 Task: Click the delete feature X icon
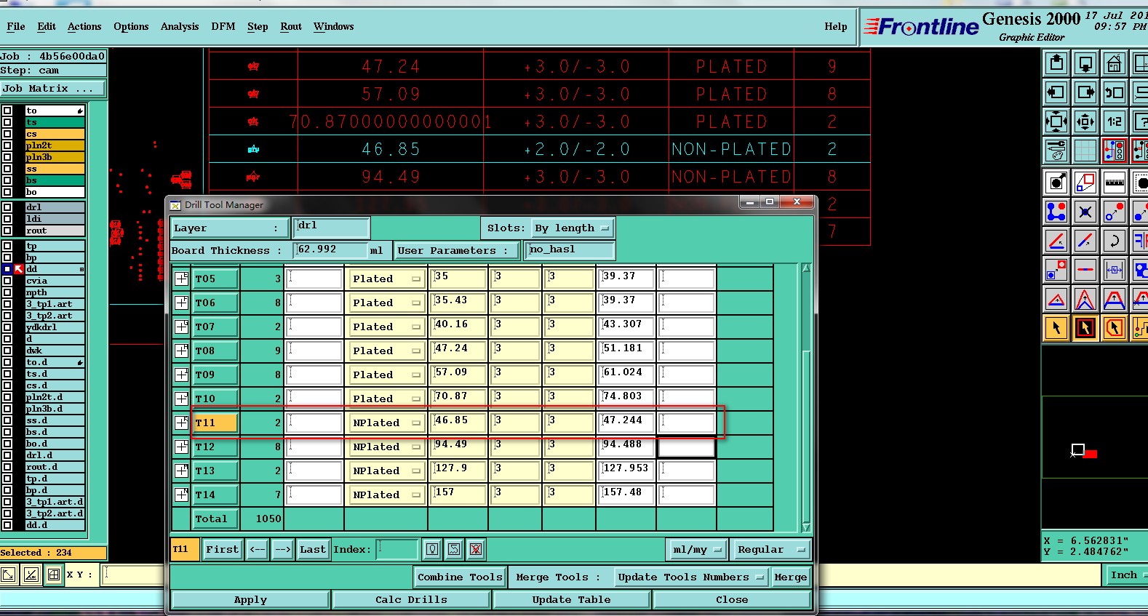(x=1085, y=212)
